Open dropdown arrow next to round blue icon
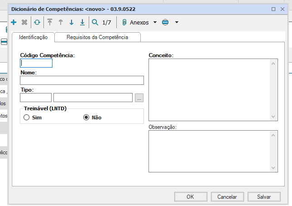The height and width of the screenshot is (206, 292). (177, 22)
